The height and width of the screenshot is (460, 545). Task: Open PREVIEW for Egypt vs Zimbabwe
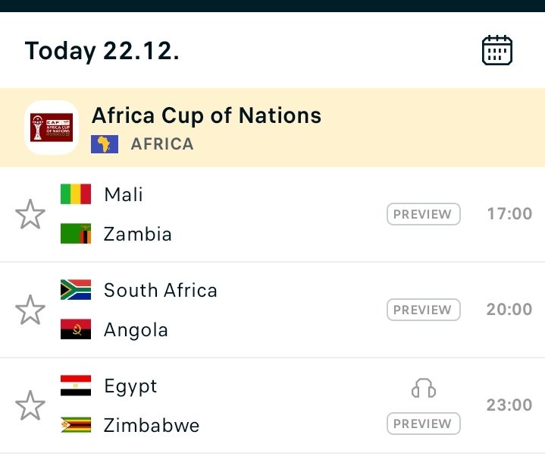pyautogui.click(x=424, y=424)
